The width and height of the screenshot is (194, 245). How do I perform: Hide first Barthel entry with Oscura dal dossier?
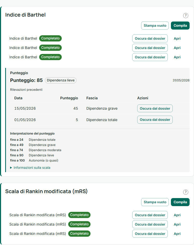point(150,38)
